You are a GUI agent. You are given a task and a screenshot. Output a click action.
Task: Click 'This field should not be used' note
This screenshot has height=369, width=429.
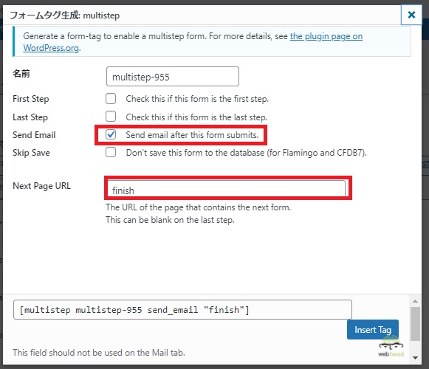(99, 353)
